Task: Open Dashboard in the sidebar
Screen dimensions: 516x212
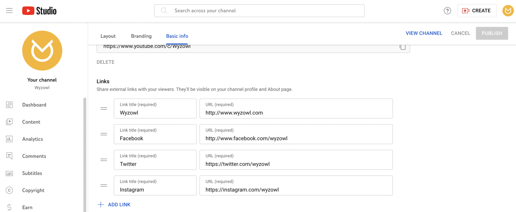Action: [34, 105]
